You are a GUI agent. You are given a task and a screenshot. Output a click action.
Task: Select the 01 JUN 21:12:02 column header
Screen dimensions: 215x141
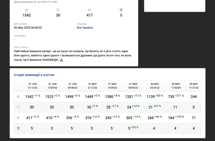pyautogui.click(x=33, y=86)
